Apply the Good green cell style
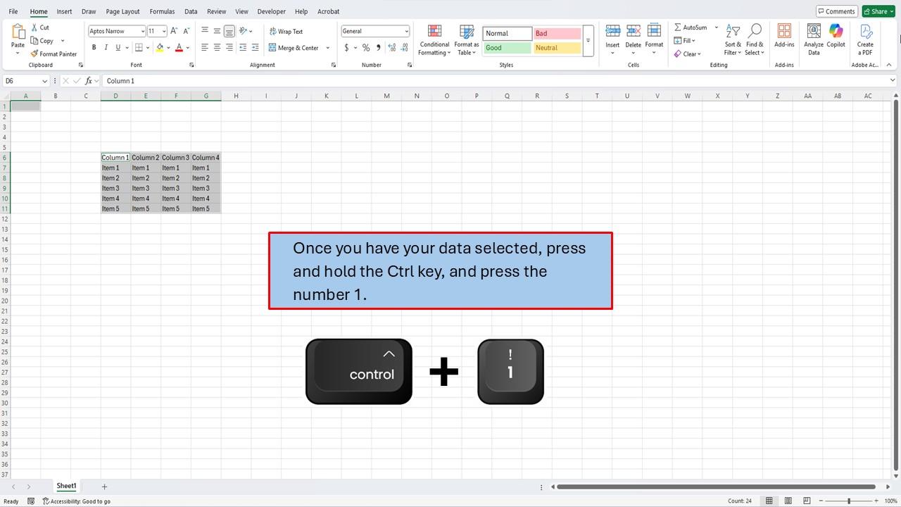 507,48
